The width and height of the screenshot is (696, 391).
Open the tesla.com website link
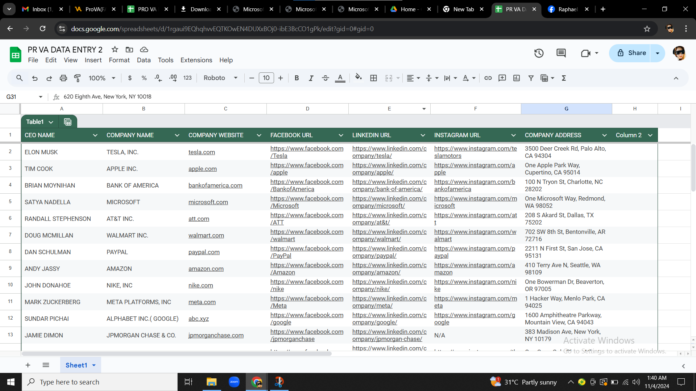point(202,152)
